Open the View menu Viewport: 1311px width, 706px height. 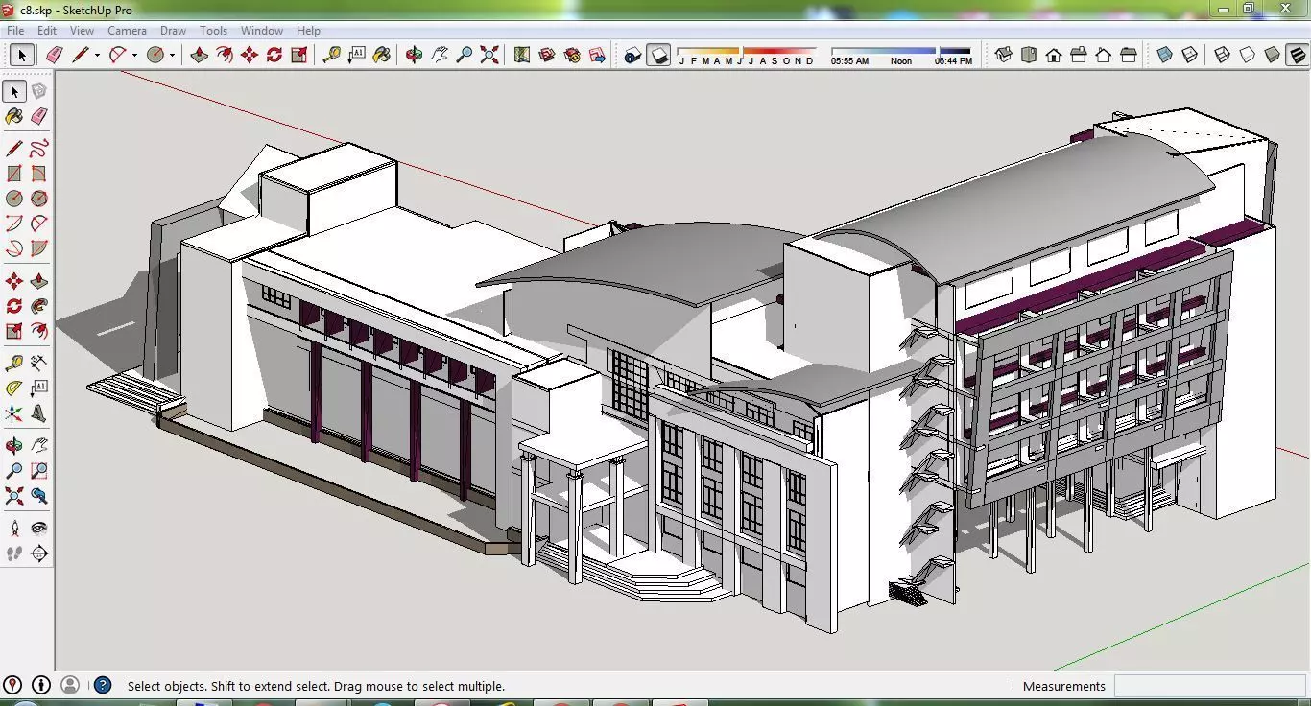[x=82, y=31]
